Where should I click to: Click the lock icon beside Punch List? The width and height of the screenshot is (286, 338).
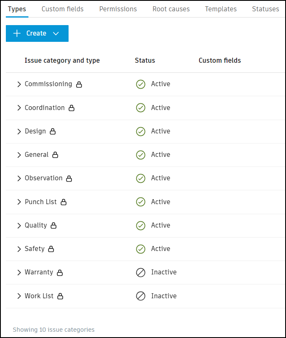coord(64,202)
